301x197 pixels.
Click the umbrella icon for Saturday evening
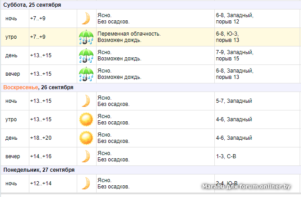pyautogui.click(x=86, y=74)
